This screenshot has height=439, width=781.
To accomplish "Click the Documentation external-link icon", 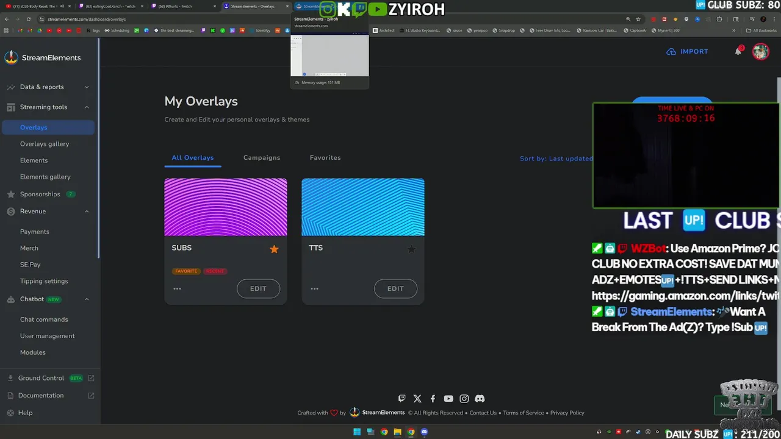I will 91,395.
